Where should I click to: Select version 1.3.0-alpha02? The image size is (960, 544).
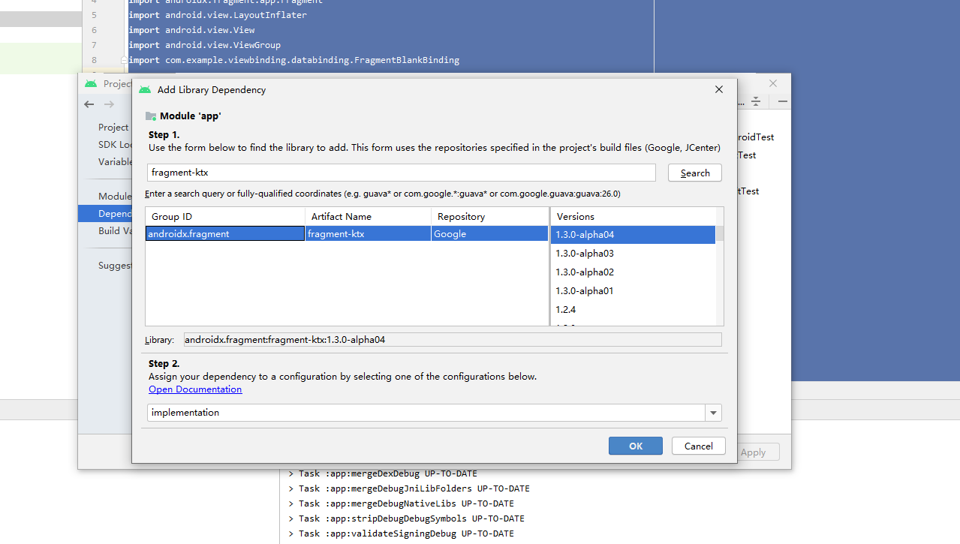click(x=633, y=272)
